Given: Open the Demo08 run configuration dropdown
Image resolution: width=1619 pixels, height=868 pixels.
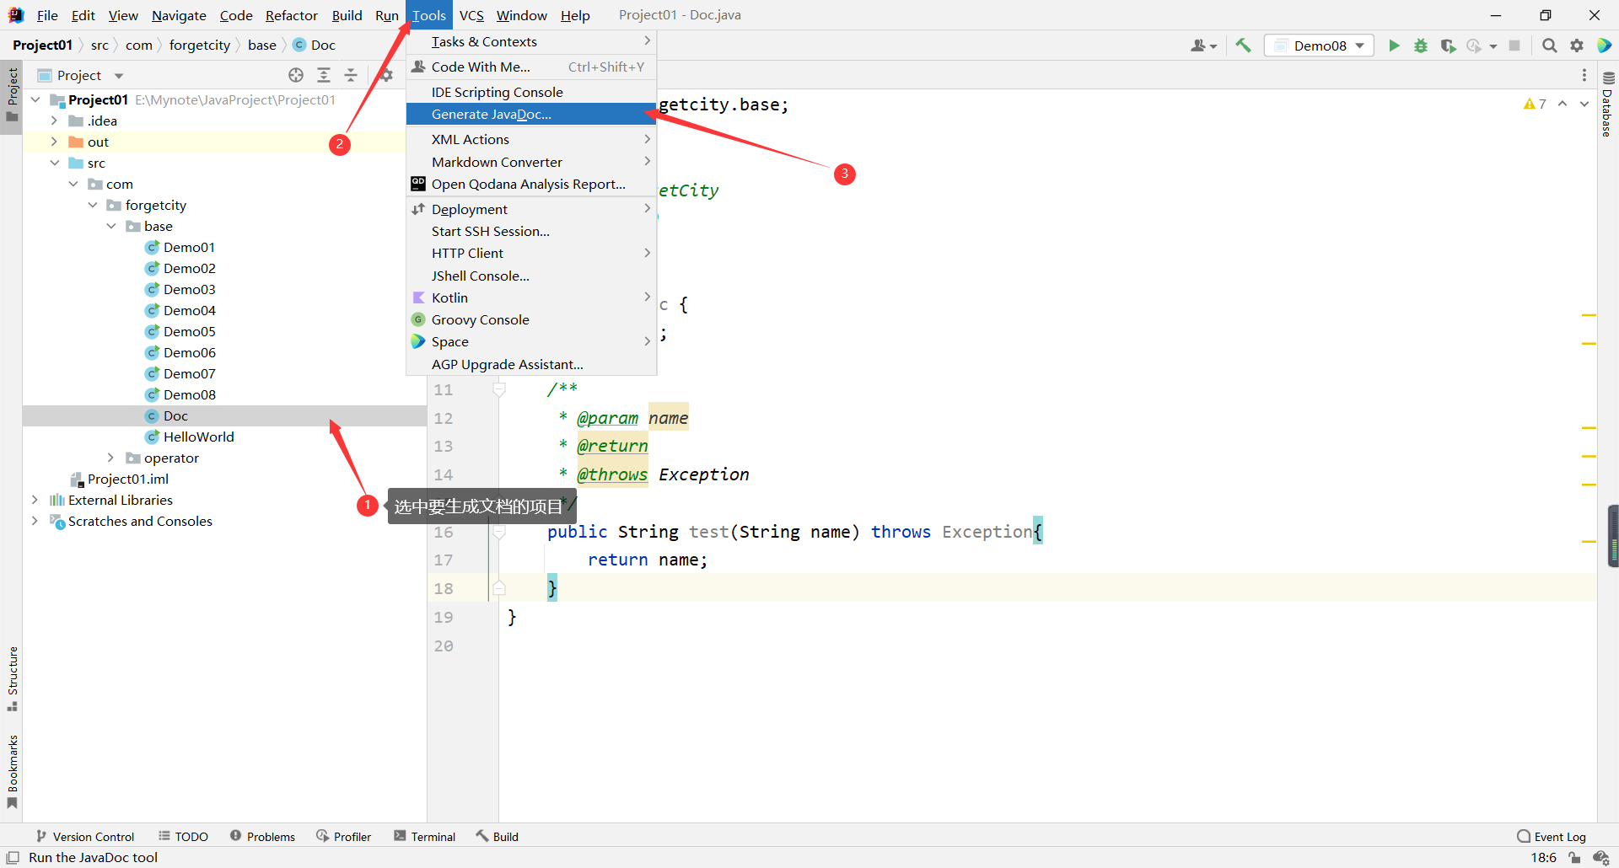Looking at the screenshot, I should click(x=1319, y=46).
